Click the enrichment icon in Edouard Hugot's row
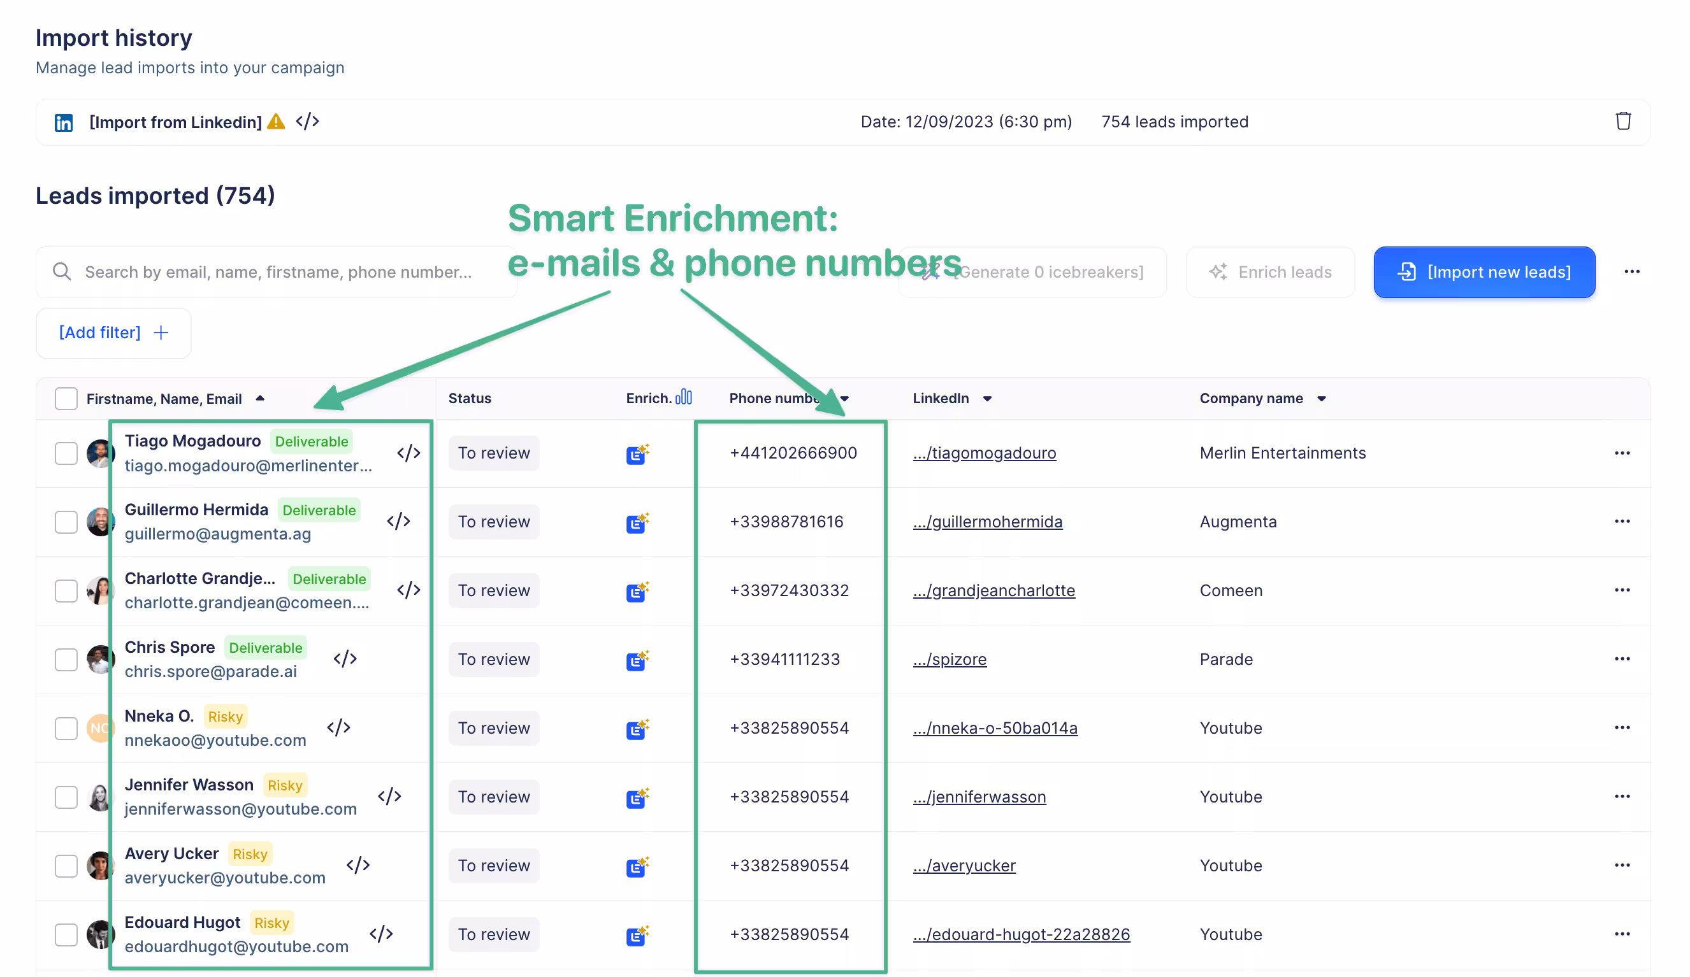This screenshot has height=977, width=1690. click(x=637, y=935)
